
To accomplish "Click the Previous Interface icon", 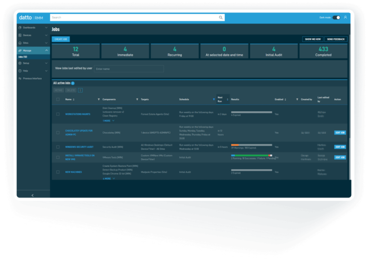I will click(20, 79).
